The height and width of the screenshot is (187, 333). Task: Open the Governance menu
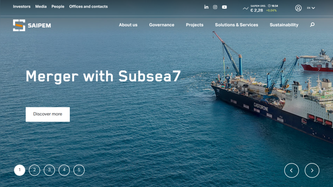[162, 25]
